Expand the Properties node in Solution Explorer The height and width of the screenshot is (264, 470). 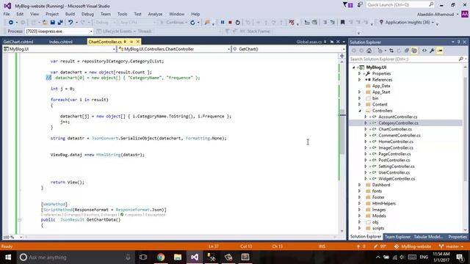pos(359,73)
